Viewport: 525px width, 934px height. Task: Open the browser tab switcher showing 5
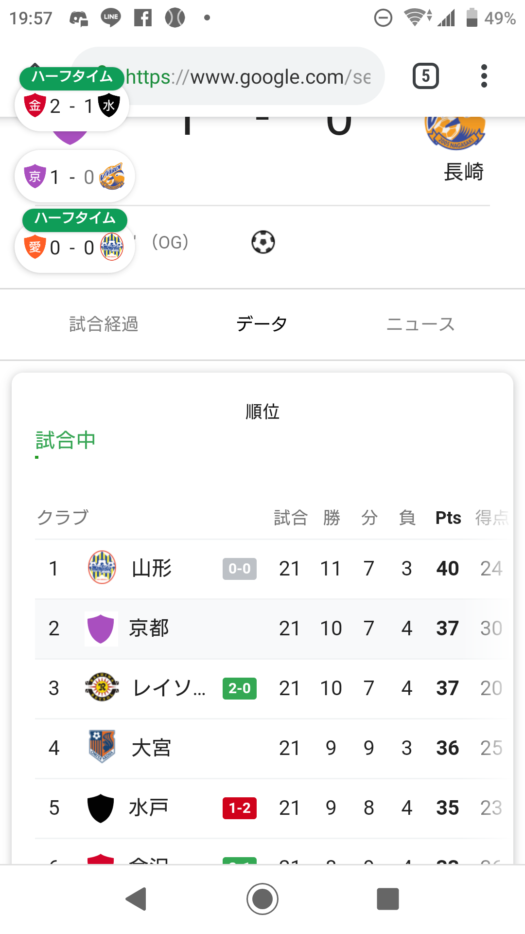pos(426,76)
